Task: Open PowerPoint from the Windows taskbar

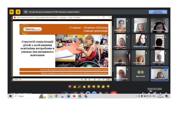Action: point(74,96)
